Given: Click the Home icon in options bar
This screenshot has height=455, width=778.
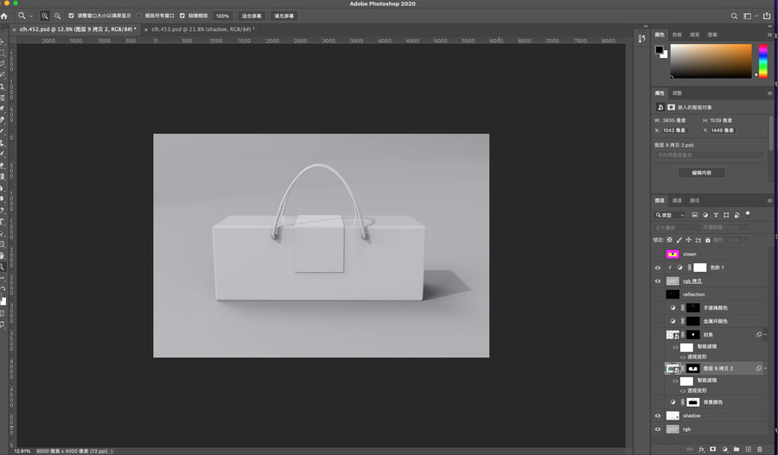Looking at the screenshot, I should [x=4, y=16].
